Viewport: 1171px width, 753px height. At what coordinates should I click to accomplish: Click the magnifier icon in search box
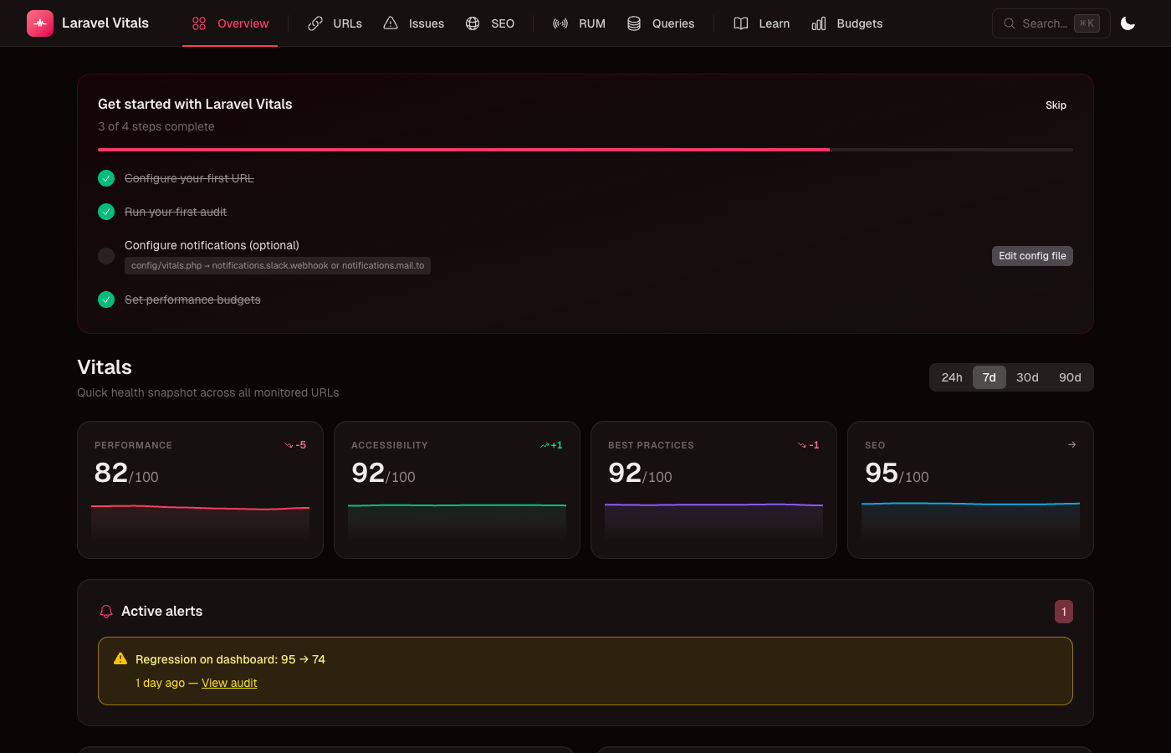point(1010,23)
